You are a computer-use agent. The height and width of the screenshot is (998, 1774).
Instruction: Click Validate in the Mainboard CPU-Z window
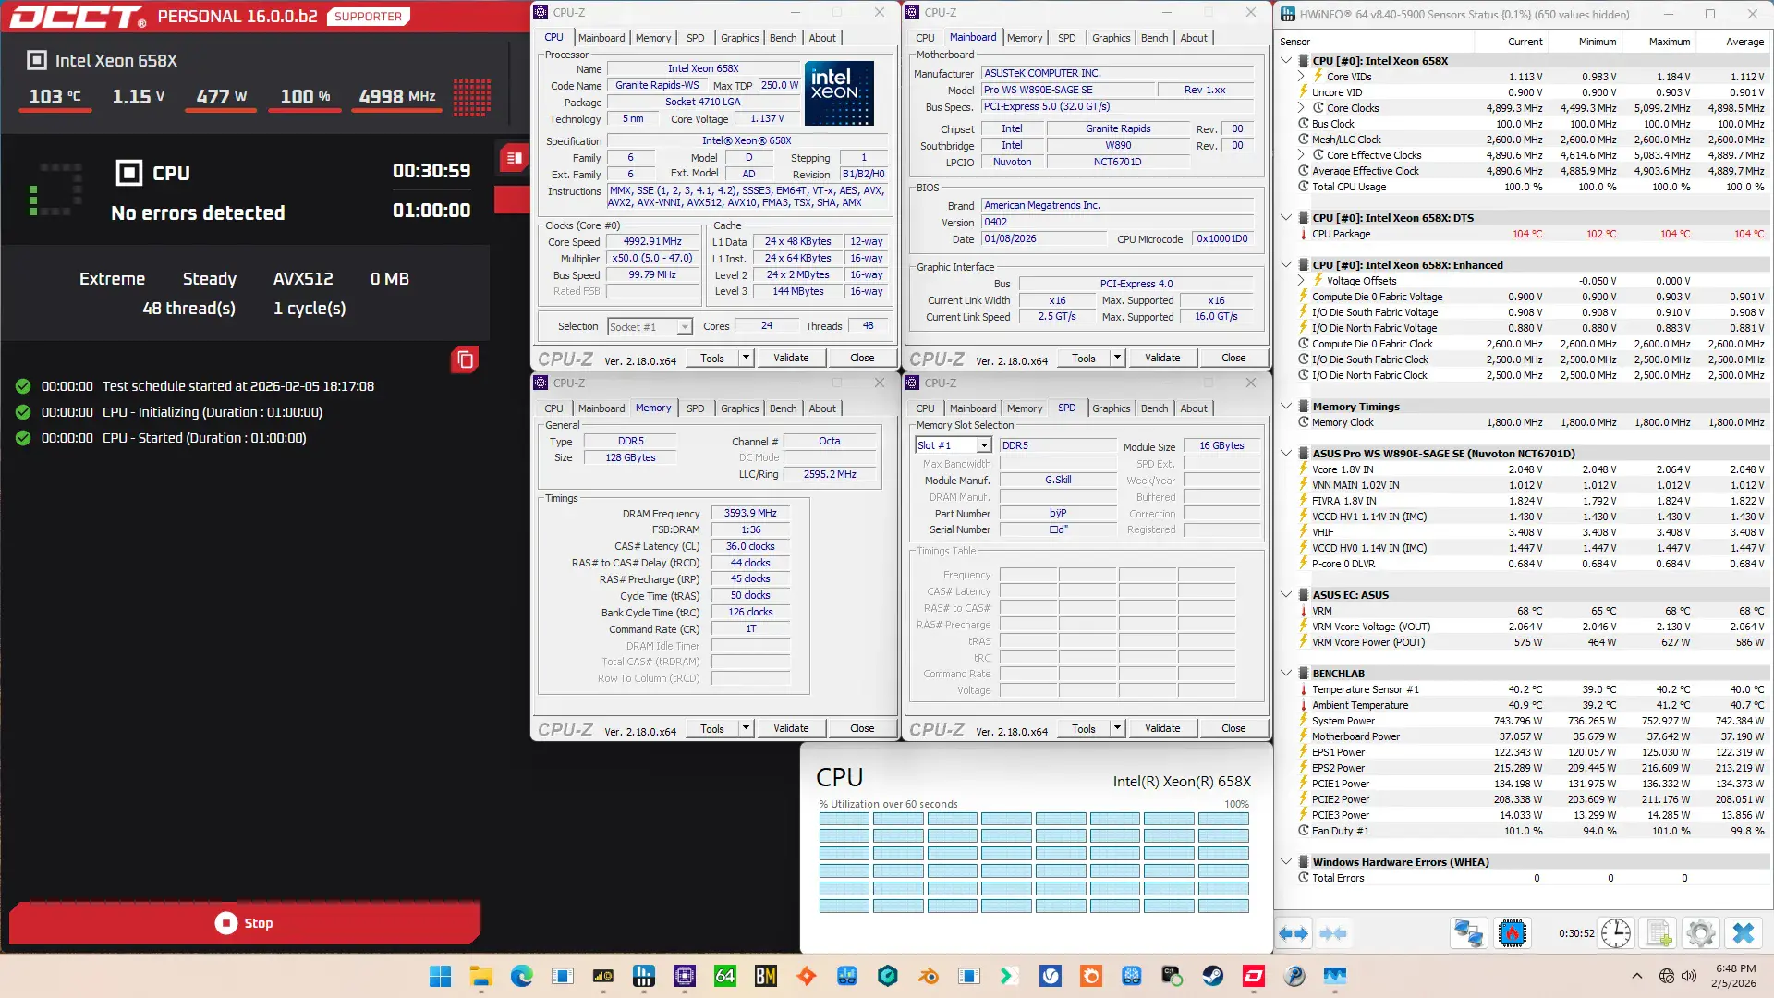pyautogui.click(x=1161, y=358)
